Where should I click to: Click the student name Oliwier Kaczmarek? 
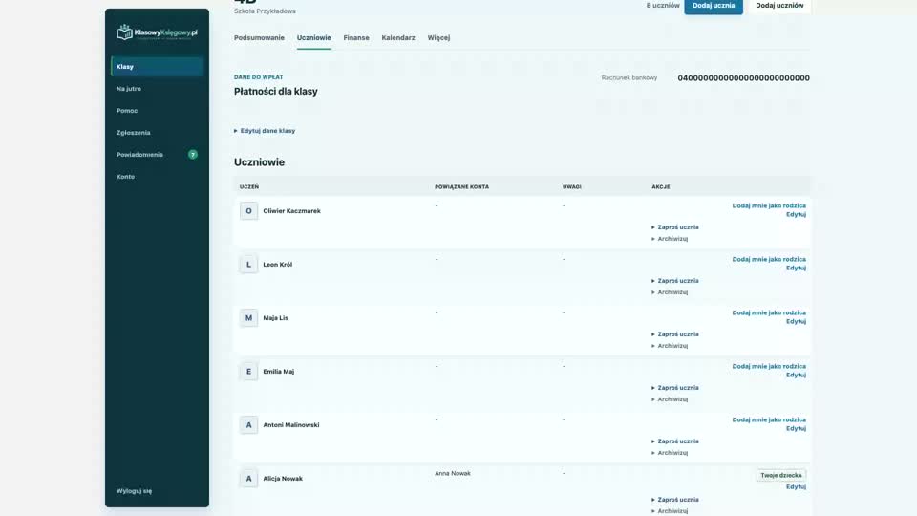[x=291, y=211]
